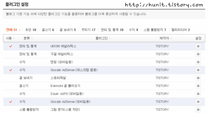Screen dimensions: 208x113
Task: Open the Google AdSense (모바일용) plugin name
Action: pyautogui.click(x=70, y=101)
